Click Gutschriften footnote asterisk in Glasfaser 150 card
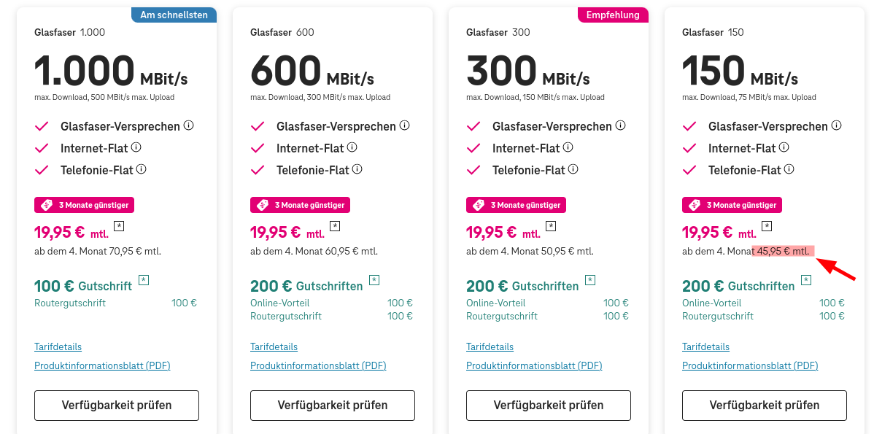 806,279
